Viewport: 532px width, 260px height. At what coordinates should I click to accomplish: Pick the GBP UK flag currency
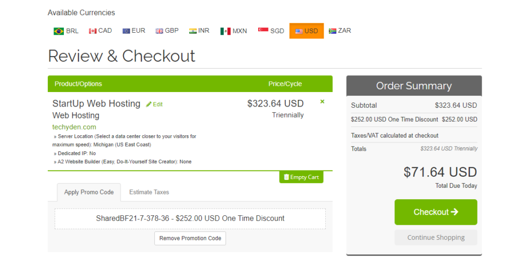[167, 31]
